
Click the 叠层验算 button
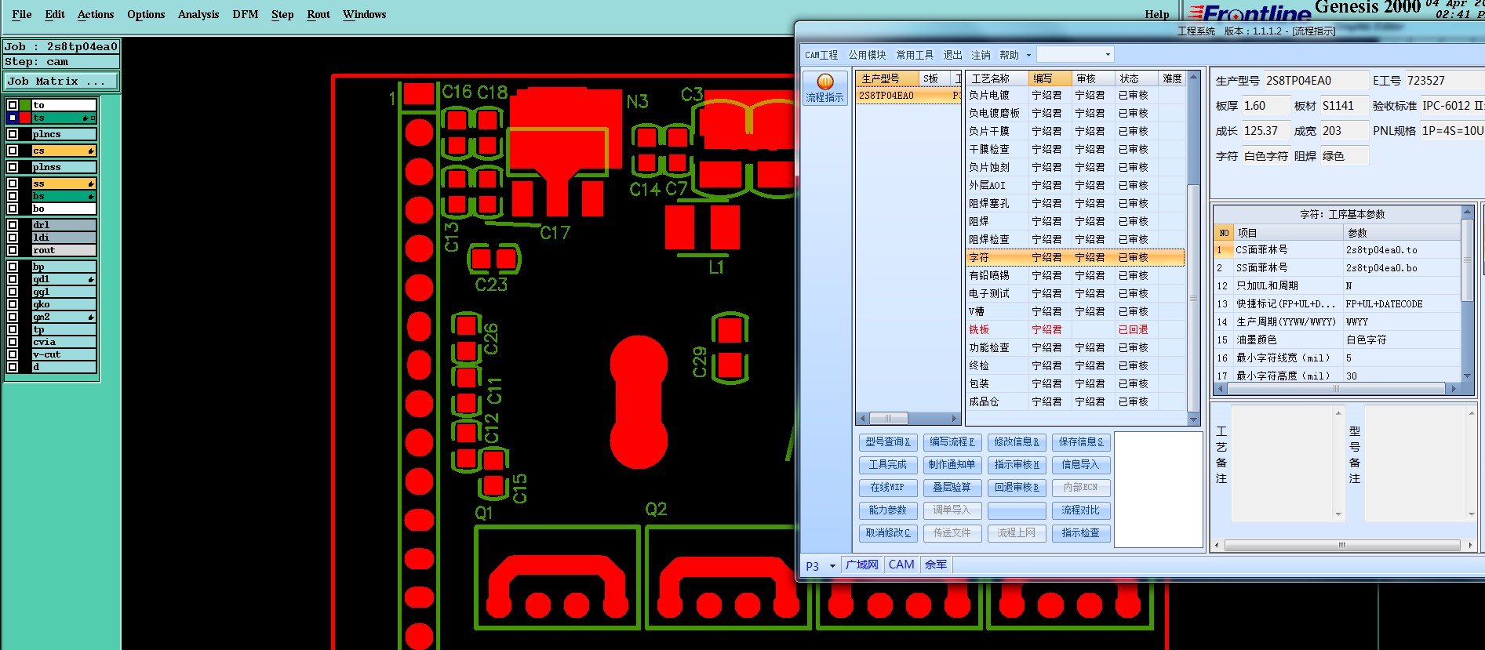[x=952, y=488]
